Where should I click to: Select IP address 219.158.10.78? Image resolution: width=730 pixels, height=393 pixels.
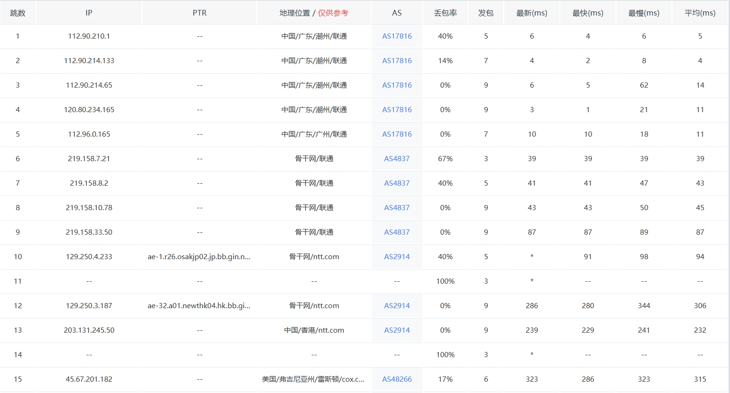pos(89,208)
